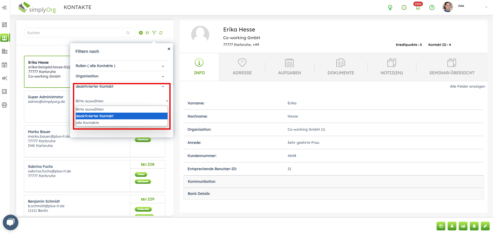The image size is (493, 234).
Task: Open the notification bell with 6660 badge
Action: pos(418,7)
